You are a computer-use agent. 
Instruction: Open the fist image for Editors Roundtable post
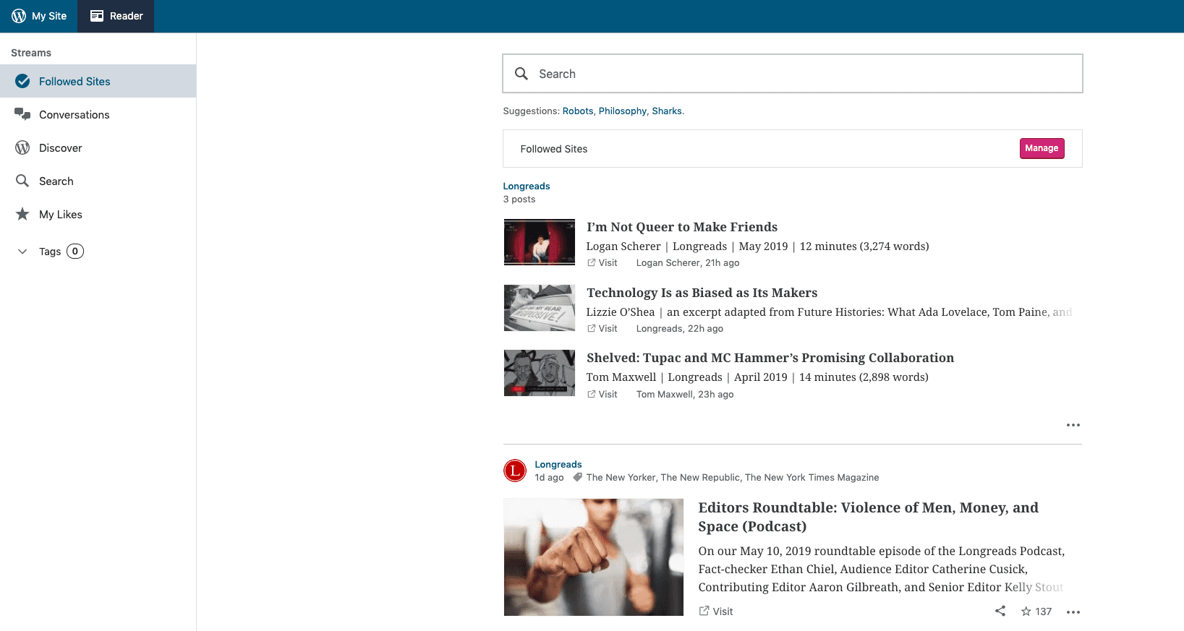coord(594,557)
